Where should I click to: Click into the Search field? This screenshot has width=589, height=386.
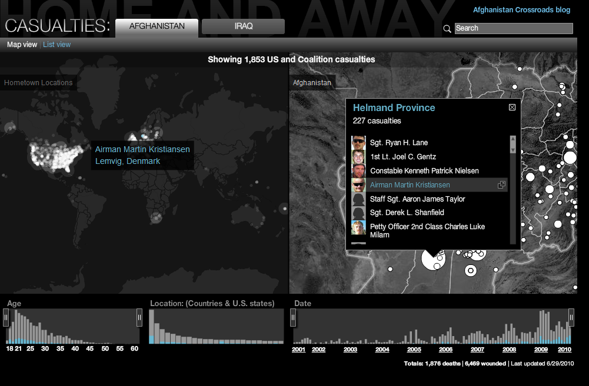click(513, 28)
